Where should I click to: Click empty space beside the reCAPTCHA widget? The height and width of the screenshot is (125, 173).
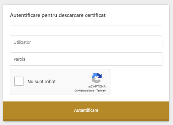[x=136, y=82]
